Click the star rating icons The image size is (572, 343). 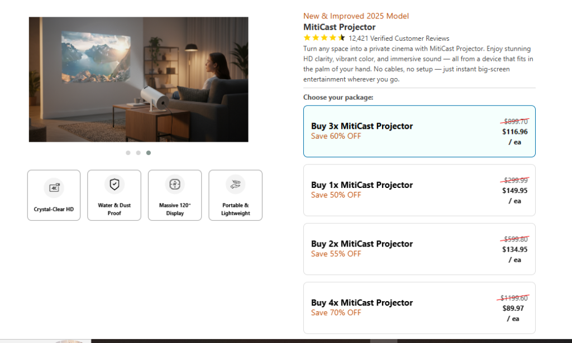(324, 38)
